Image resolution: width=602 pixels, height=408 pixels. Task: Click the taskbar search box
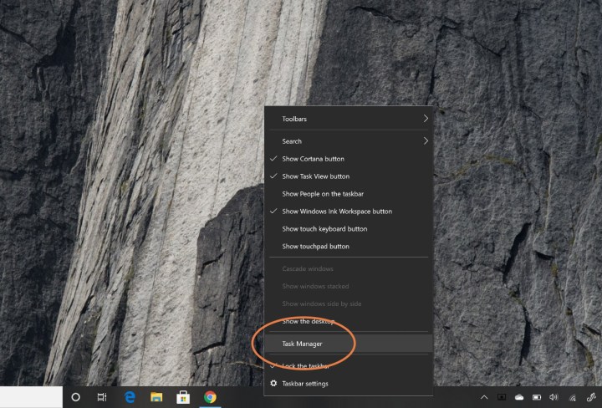point(31,397)
